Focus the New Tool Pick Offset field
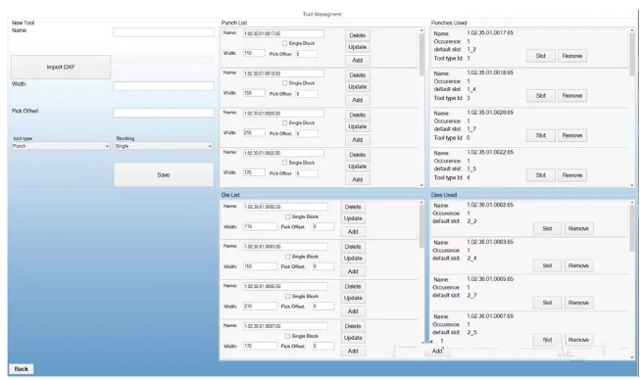The width and height of the screenshot is (642, 380). coord(164,113)
